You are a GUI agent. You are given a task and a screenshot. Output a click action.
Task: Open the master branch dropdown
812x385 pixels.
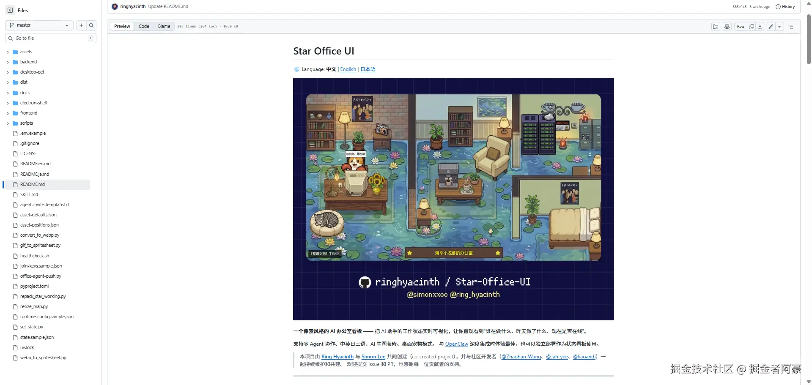pyautogui.click(x=39, y=25)
